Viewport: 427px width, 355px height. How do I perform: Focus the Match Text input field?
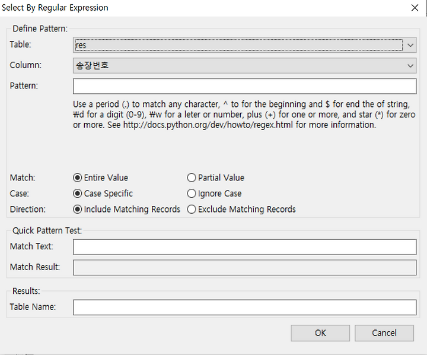(244, 247)
